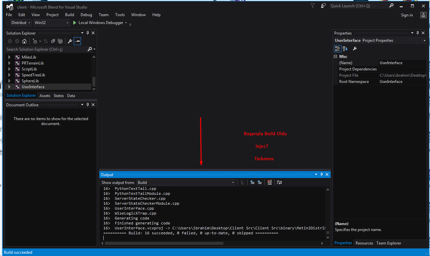This screenshot has width=430, height=256.
Task: Open the Debug menu
Action: click(86, 15)
